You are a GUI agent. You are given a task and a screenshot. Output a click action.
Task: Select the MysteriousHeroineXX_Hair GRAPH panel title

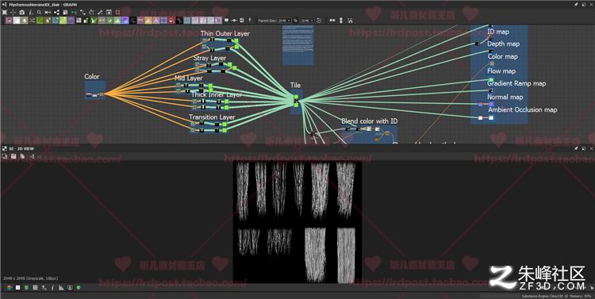pos(43,5)
